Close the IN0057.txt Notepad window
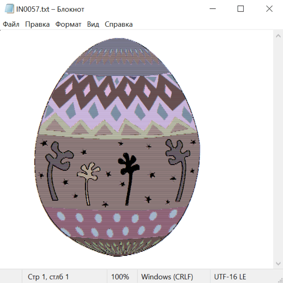 point(269,9)
